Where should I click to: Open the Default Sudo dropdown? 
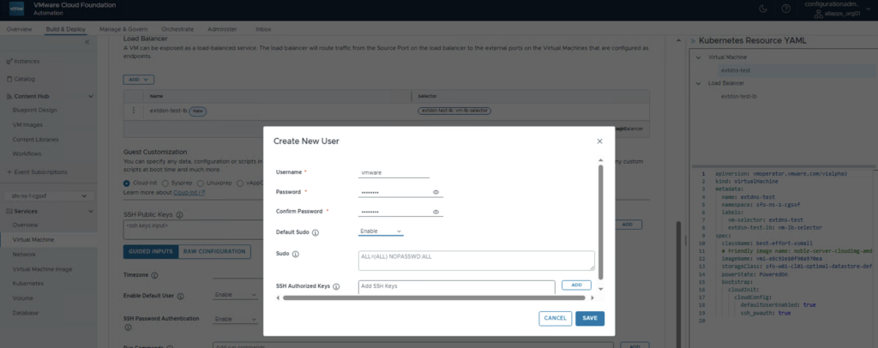[381, 231]
